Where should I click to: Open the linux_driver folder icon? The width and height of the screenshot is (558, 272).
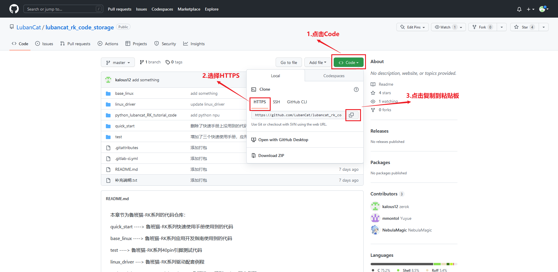pyautogui.click(x=108, y=104)
